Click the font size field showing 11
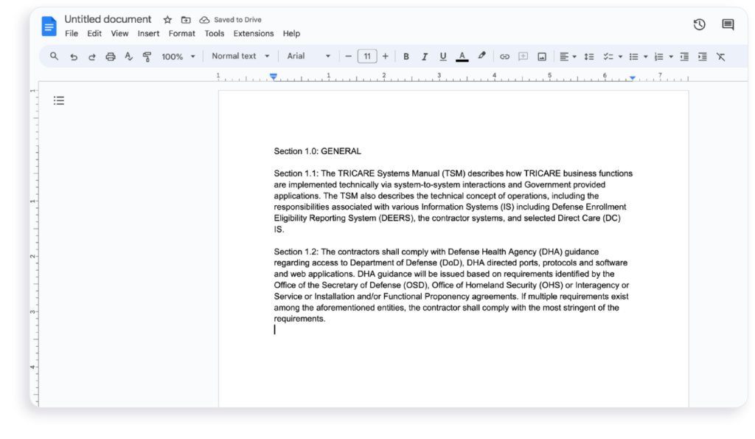Image resolution: width=755 pixels, height=439 pixels. pyautogui.click(x=367, y=56)
